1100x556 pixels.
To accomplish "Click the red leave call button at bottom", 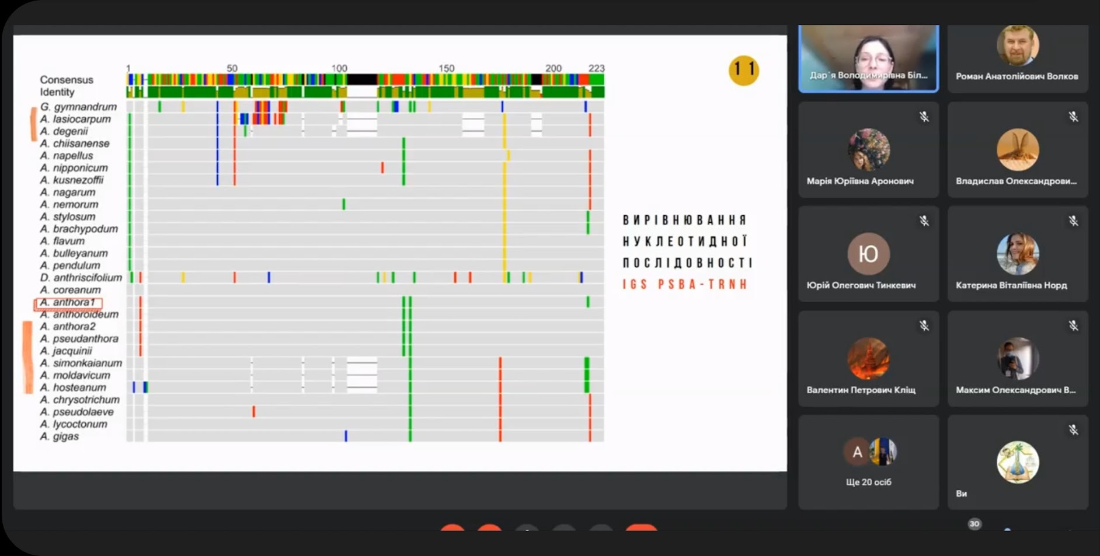I will (x=641, y=527).
